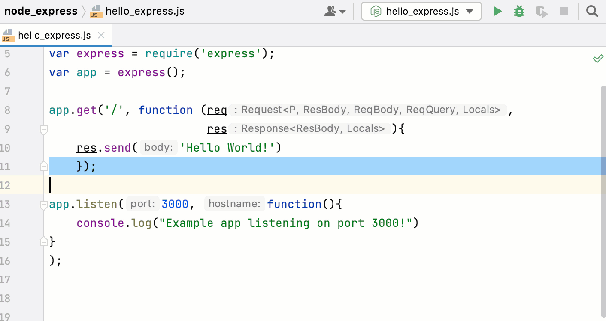Run hello_express.js with coverage
This screenshot has height=321, width=606.
[541, 11]
